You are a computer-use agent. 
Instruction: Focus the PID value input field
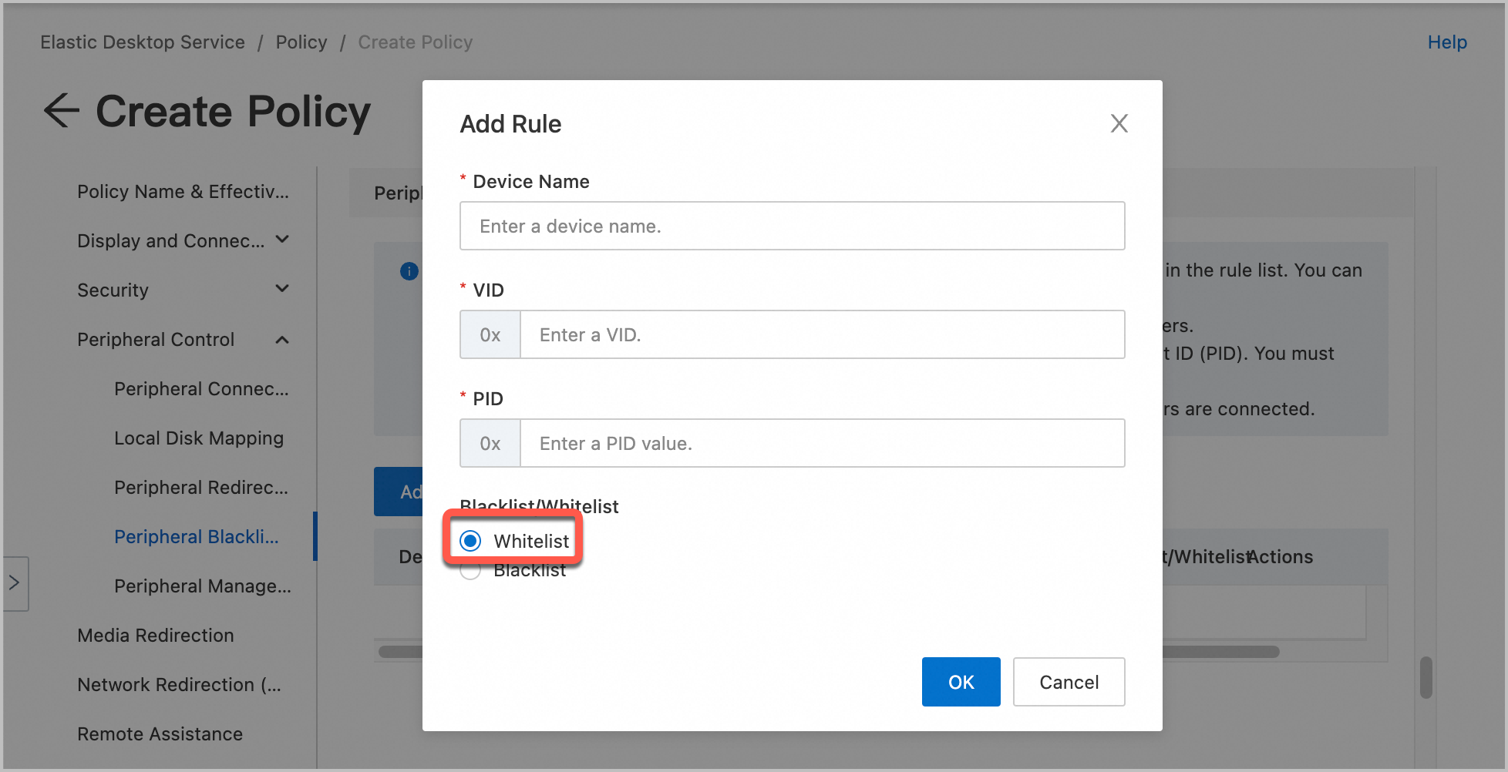click(822, 443)
